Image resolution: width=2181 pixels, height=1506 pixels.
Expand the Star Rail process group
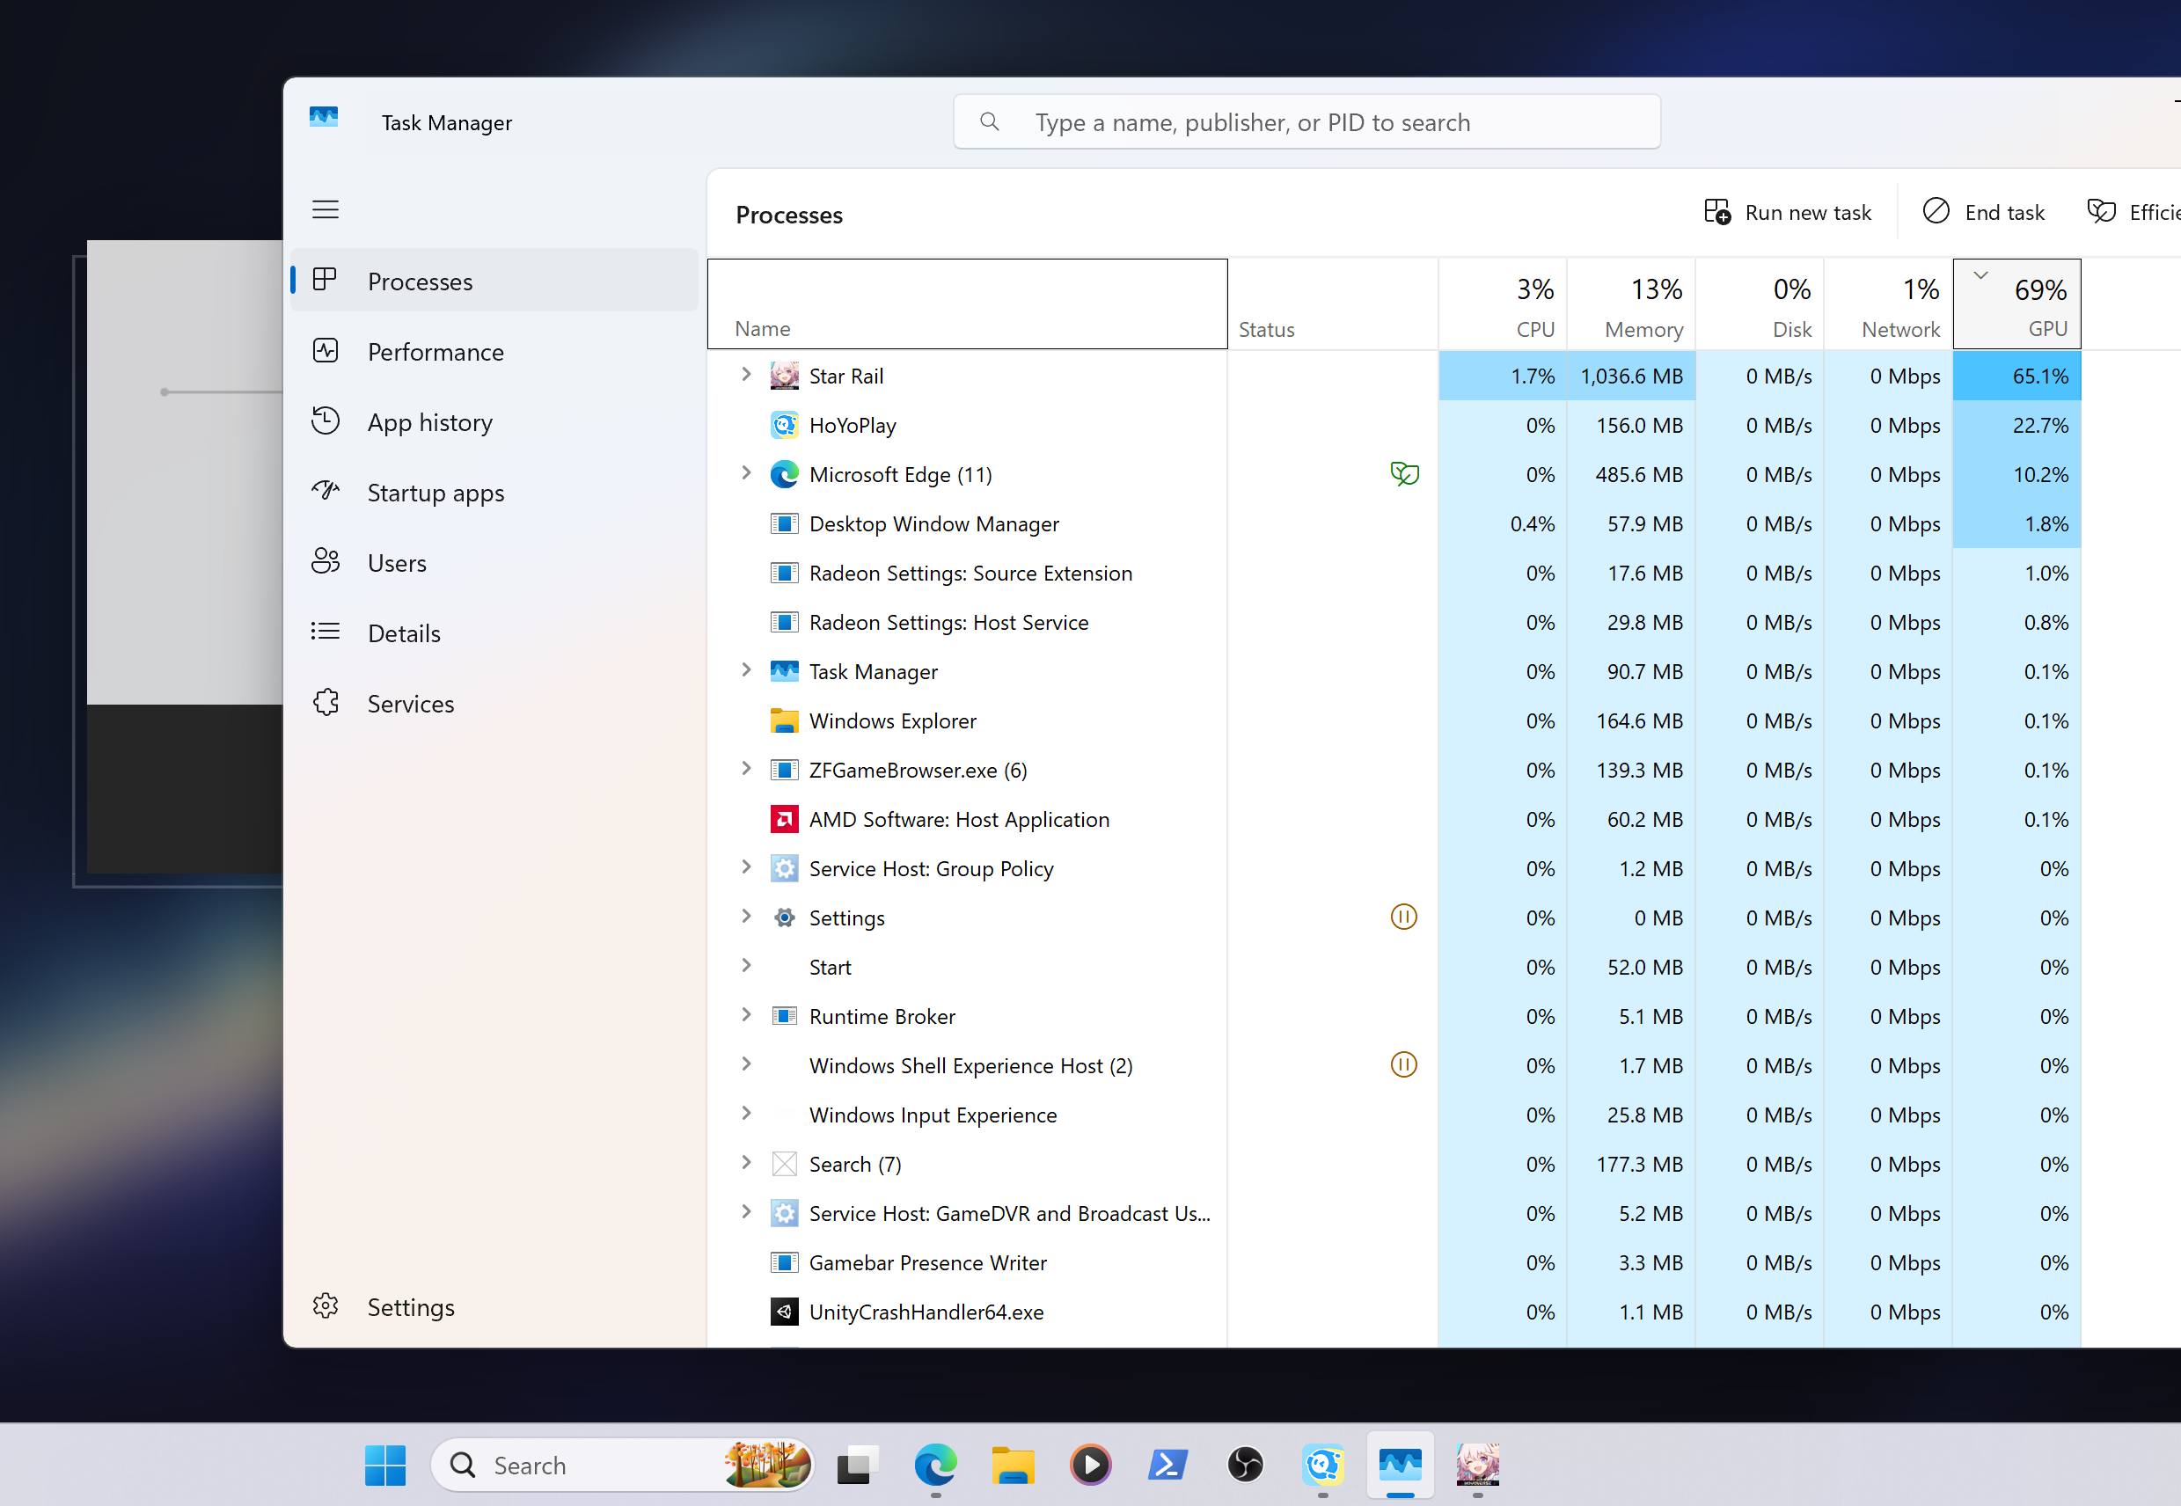coord(747,375)
